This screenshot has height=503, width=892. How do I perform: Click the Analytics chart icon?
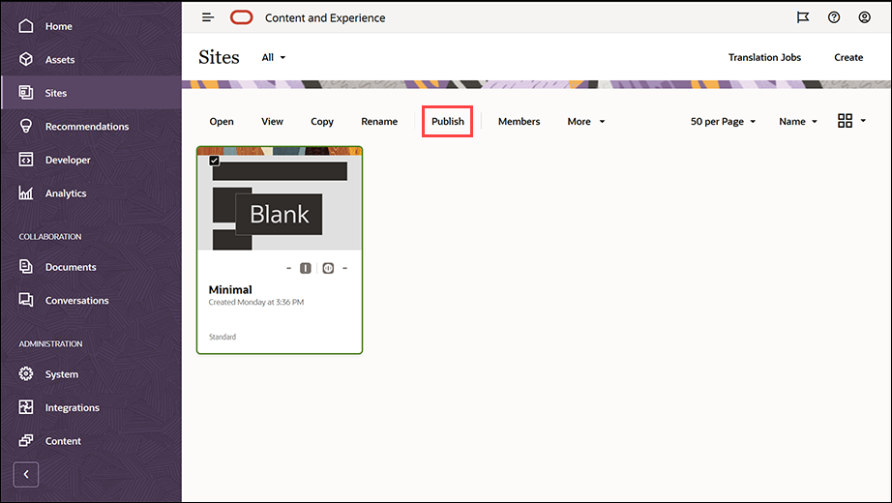coord(26,192)
